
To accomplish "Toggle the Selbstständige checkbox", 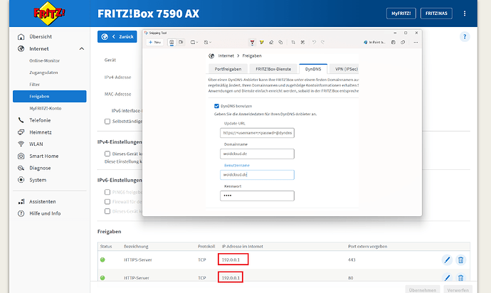I will pos(107,121).
